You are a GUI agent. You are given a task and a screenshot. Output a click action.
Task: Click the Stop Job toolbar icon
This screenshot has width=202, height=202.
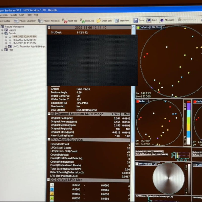click(x=82, y=21)
